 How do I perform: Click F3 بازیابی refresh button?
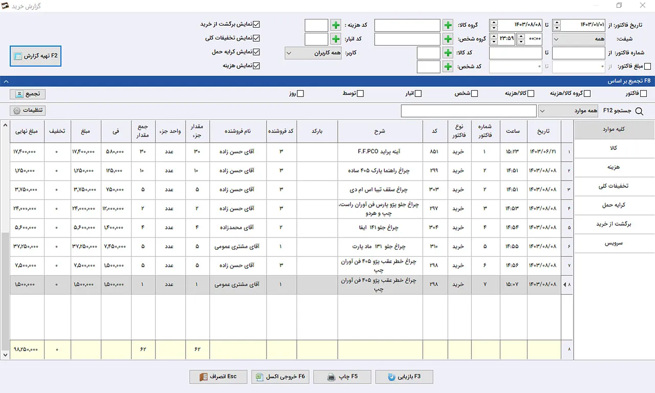click(x=404, y=377)
